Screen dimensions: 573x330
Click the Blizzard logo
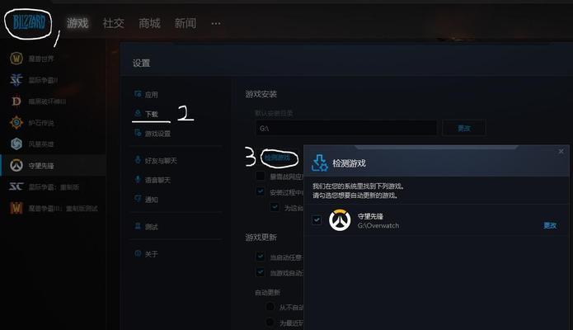pos(29,23)
